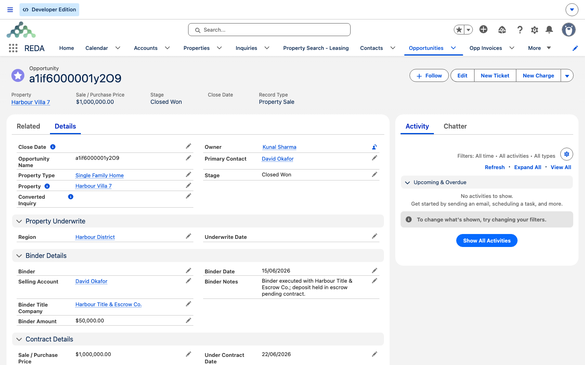Open Salesforce Help question mark icon
Screen dimensions: 585x365
point(520,30)
